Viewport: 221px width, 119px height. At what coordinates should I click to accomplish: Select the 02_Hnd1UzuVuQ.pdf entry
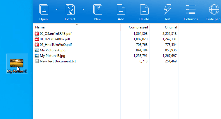click(56, 45)
